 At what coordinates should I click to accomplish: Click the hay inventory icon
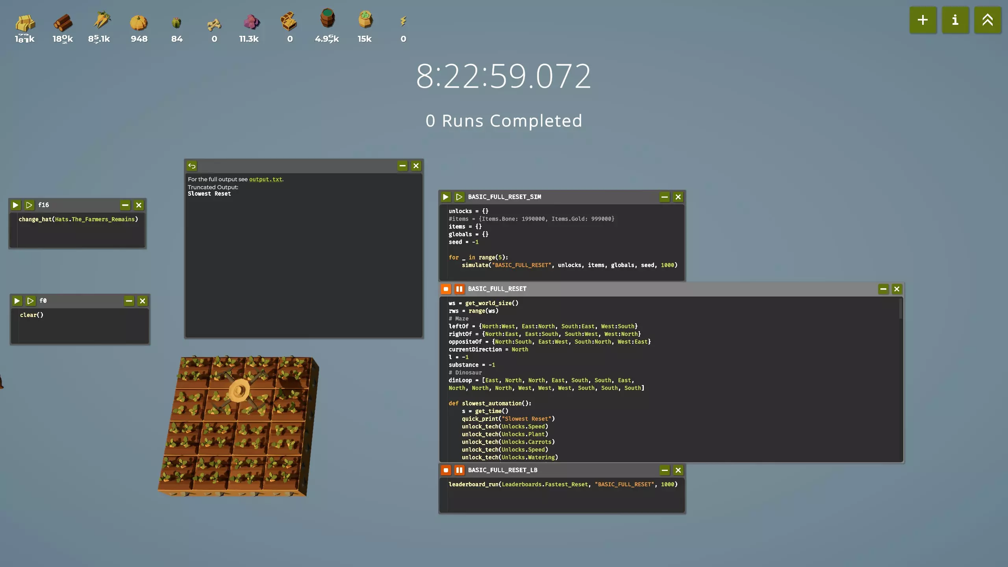(25, 23)
